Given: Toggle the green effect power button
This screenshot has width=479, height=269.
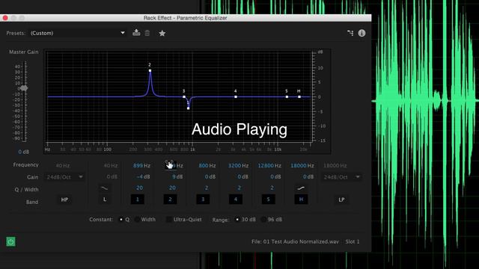Looking at the screenshot, I should [x=10, y=241].
